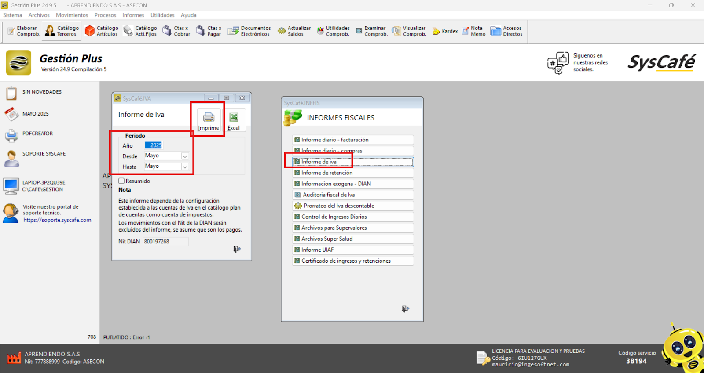
Task: Open Documentos Electrónicos in the toolbar
Action: click(249, 31)
